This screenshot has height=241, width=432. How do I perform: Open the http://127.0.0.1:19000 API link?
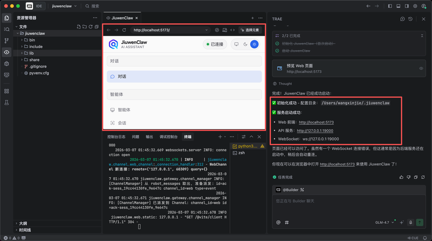click(x=315, y=131)
